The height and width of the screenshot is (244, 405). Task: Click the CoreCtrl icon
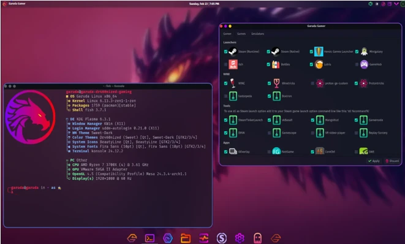[320, 151]
